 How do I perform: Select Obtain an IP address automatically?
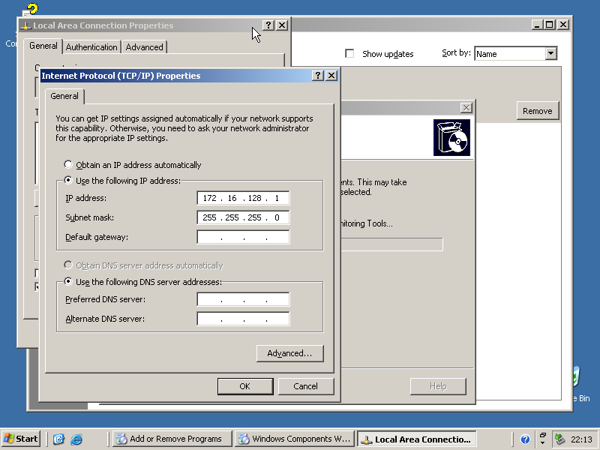pos(69,165)
